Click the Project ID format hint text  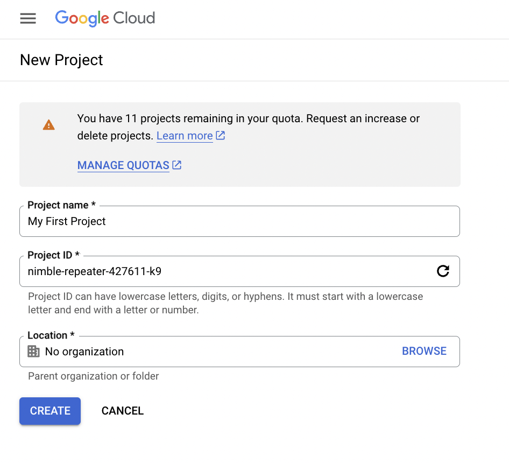pos(225,303)
